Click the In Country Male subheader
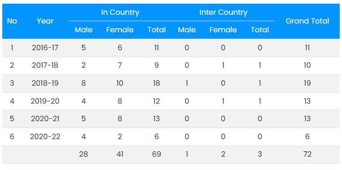 coord(84,30)
